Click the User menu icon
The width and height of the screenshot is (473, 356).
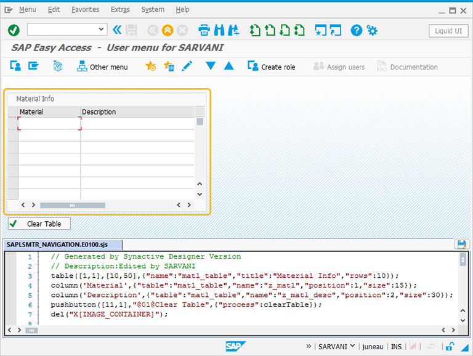click(15, 66)
